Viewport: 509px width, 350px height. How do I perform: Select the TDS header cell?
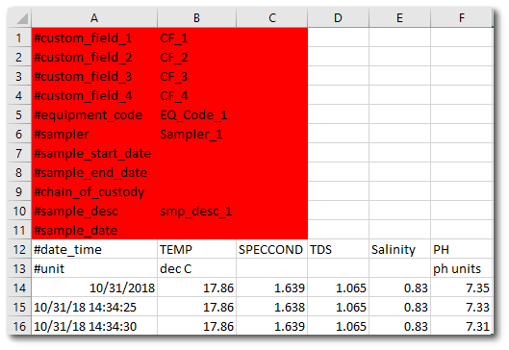click(338, 249)
